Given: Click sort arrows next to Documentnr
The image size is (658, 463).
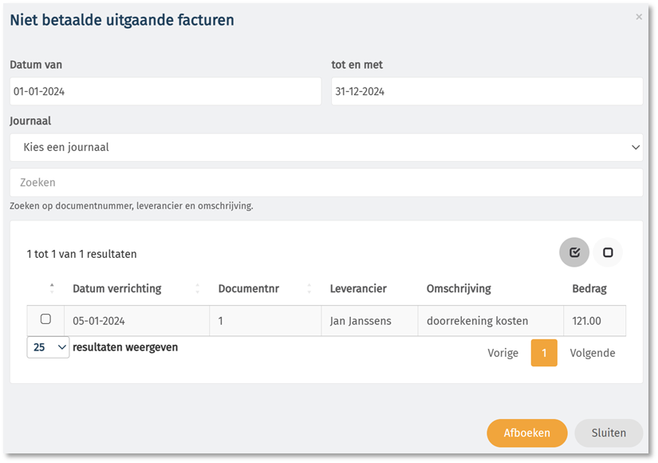Looking at the screenshot, I should click(309, 288).
